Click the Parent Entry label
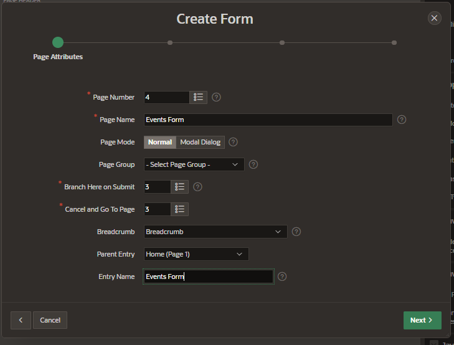 pyautogui.click(x=116, y=254)
